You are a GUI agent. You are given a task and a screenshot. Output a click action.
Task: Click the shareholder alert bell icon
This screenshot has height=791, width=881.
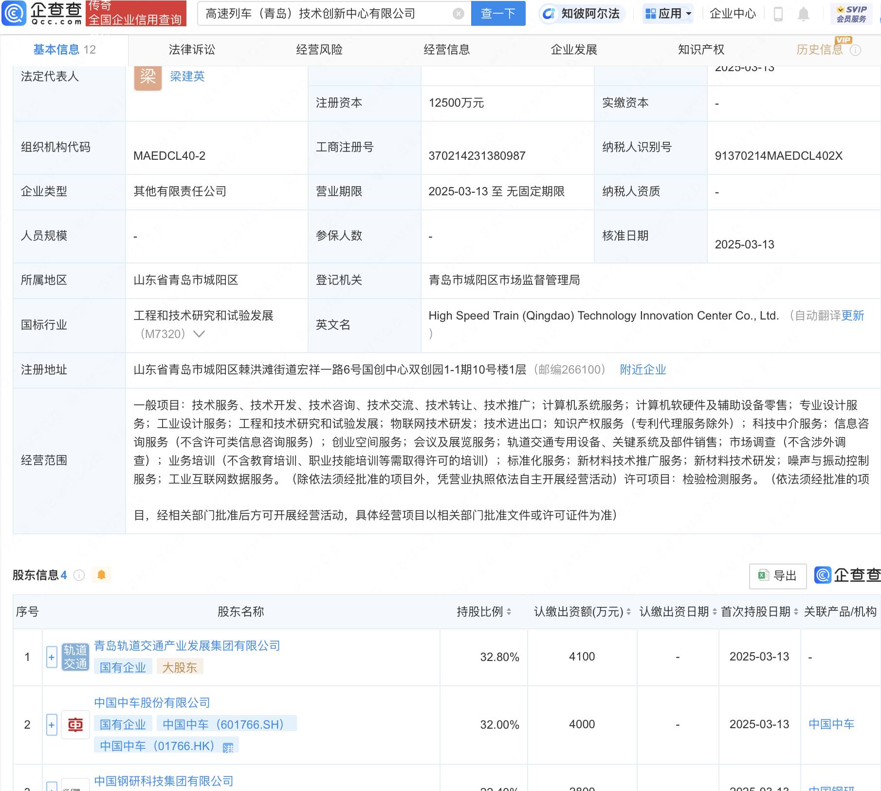101,575
